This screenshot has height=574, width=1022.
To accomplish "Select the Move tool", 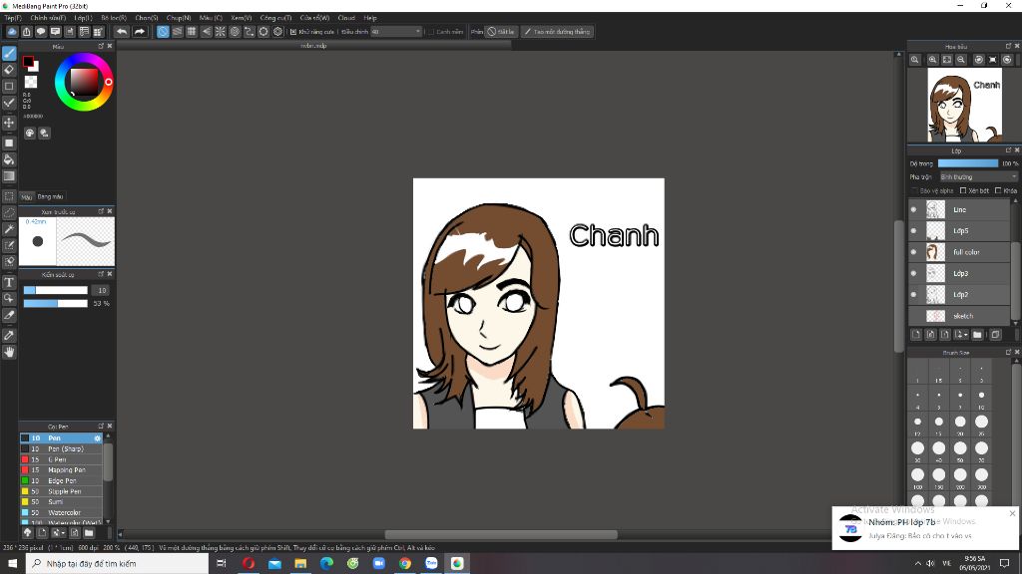I will [9, 123].
